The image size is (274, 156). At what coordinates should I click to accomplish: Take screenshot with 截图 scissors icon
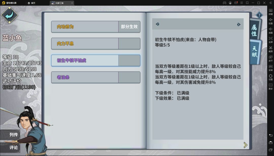(x=270, y=49)
